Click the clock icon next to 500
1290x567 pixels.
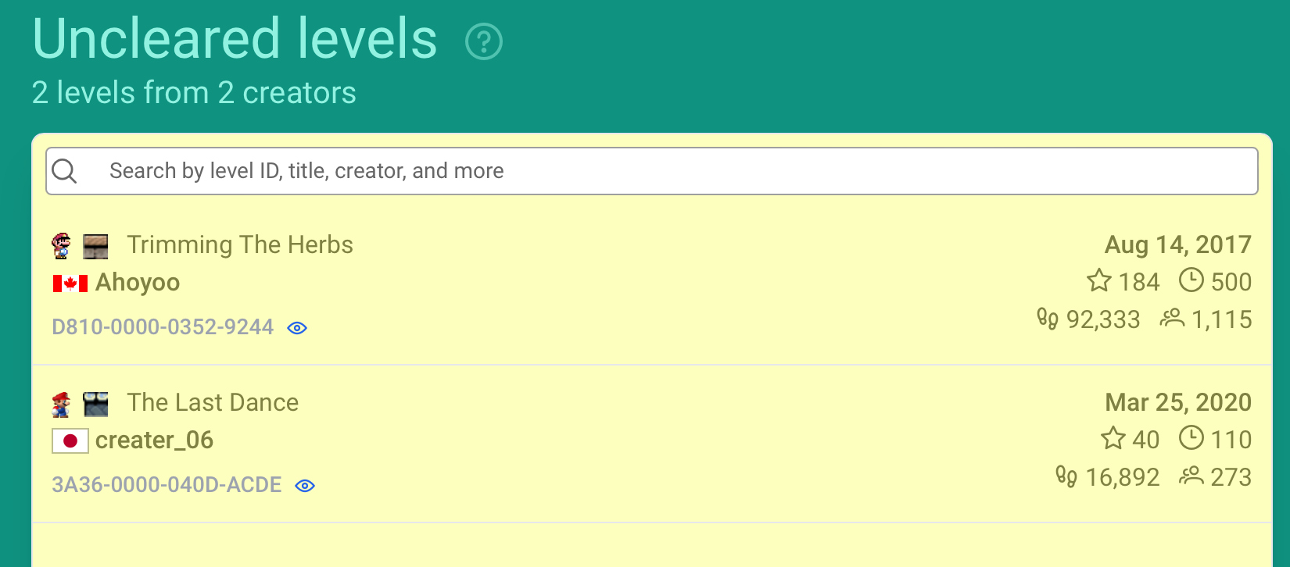point(1191,280)
